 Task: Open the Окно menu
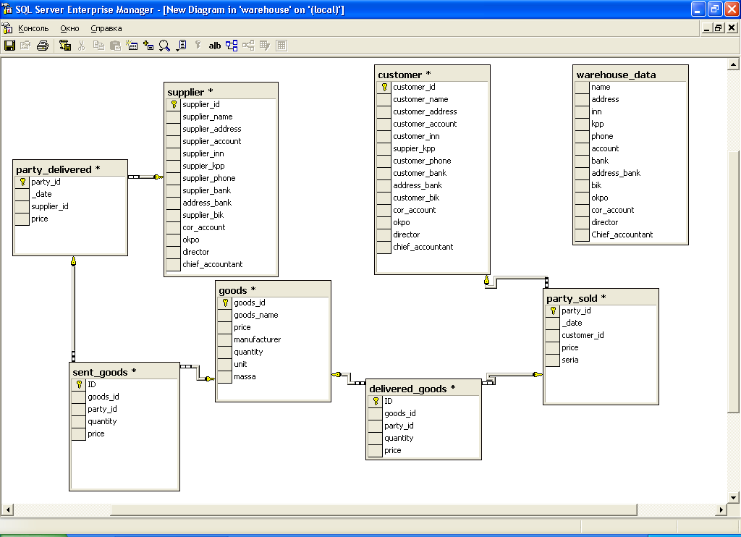(70, 28)
